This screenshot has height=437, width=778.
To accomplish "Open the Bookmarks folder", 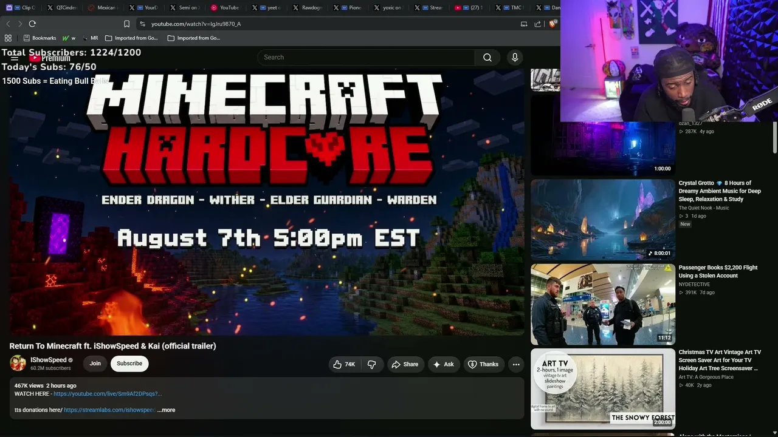I will 40,38.
